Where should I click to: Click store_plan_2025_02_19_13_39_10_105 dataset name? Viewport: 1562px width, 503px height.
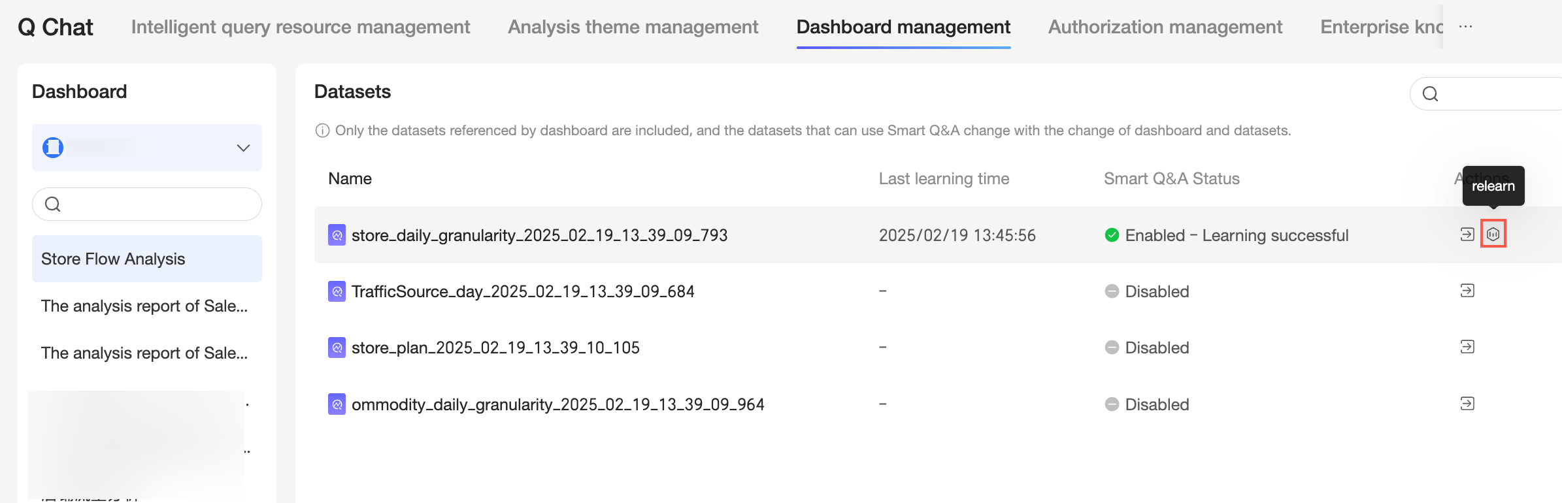coord(495,348)
